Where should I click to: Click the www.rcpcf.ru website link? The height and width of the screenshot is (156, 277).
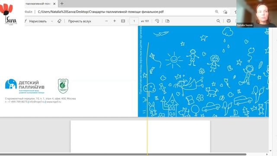tap(54, 102)
